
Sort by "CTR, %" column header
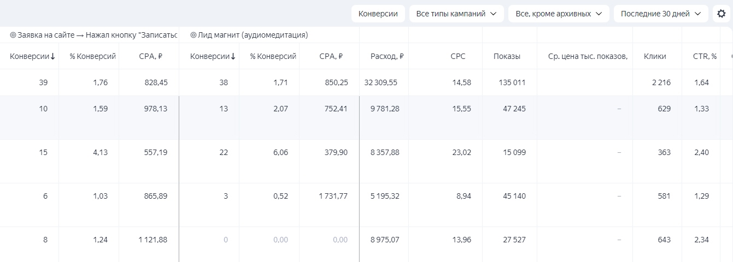(x=705, y=56)
